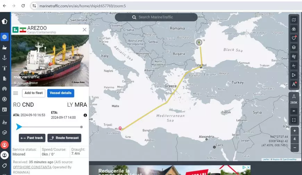This screenshot has height=175, width=302.
Task: Click the Search MarineTraffic field
Action: coord(156,17)
